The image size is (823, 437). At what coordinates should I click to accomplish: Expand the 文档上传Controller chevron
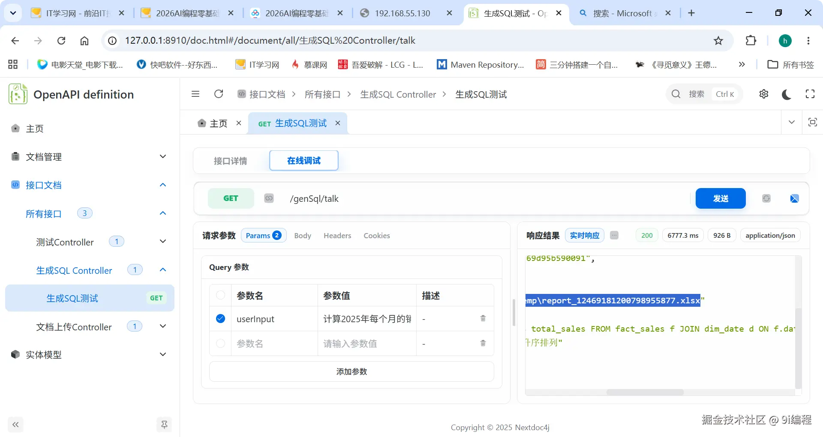click(163, 326)
